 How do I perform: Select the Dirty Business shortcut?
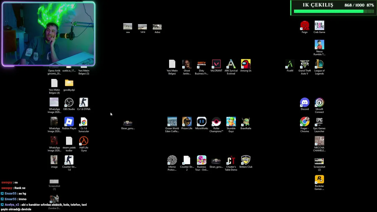click(x=201, y=67)
